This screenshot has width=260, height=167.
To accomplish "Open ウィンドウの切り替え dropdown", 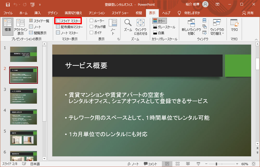I will tap(217, 27).
